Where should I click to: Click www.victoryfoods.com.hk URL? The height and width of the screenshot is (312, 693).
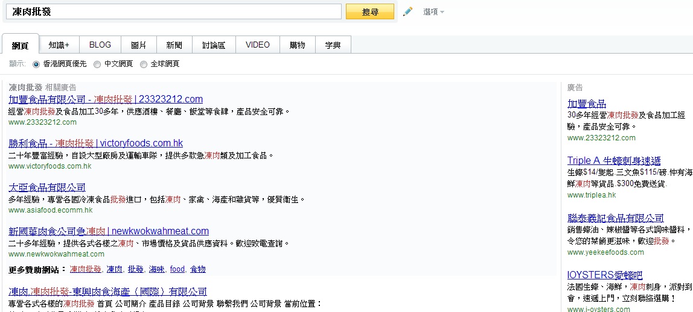50,166
